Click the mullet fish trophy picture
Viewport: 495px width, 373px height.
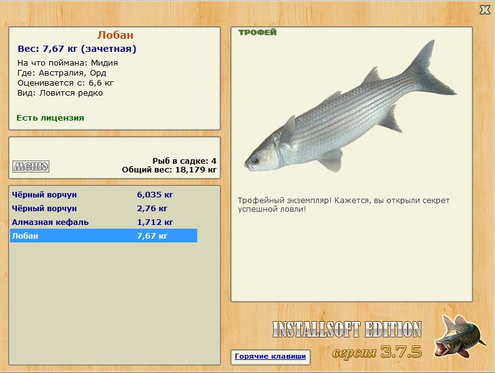click(x=350, y=107)
